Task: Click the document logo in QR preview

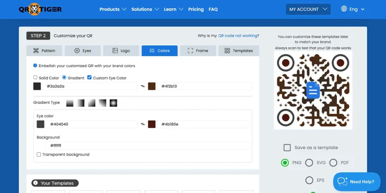Action: click(x=313, y=90)
